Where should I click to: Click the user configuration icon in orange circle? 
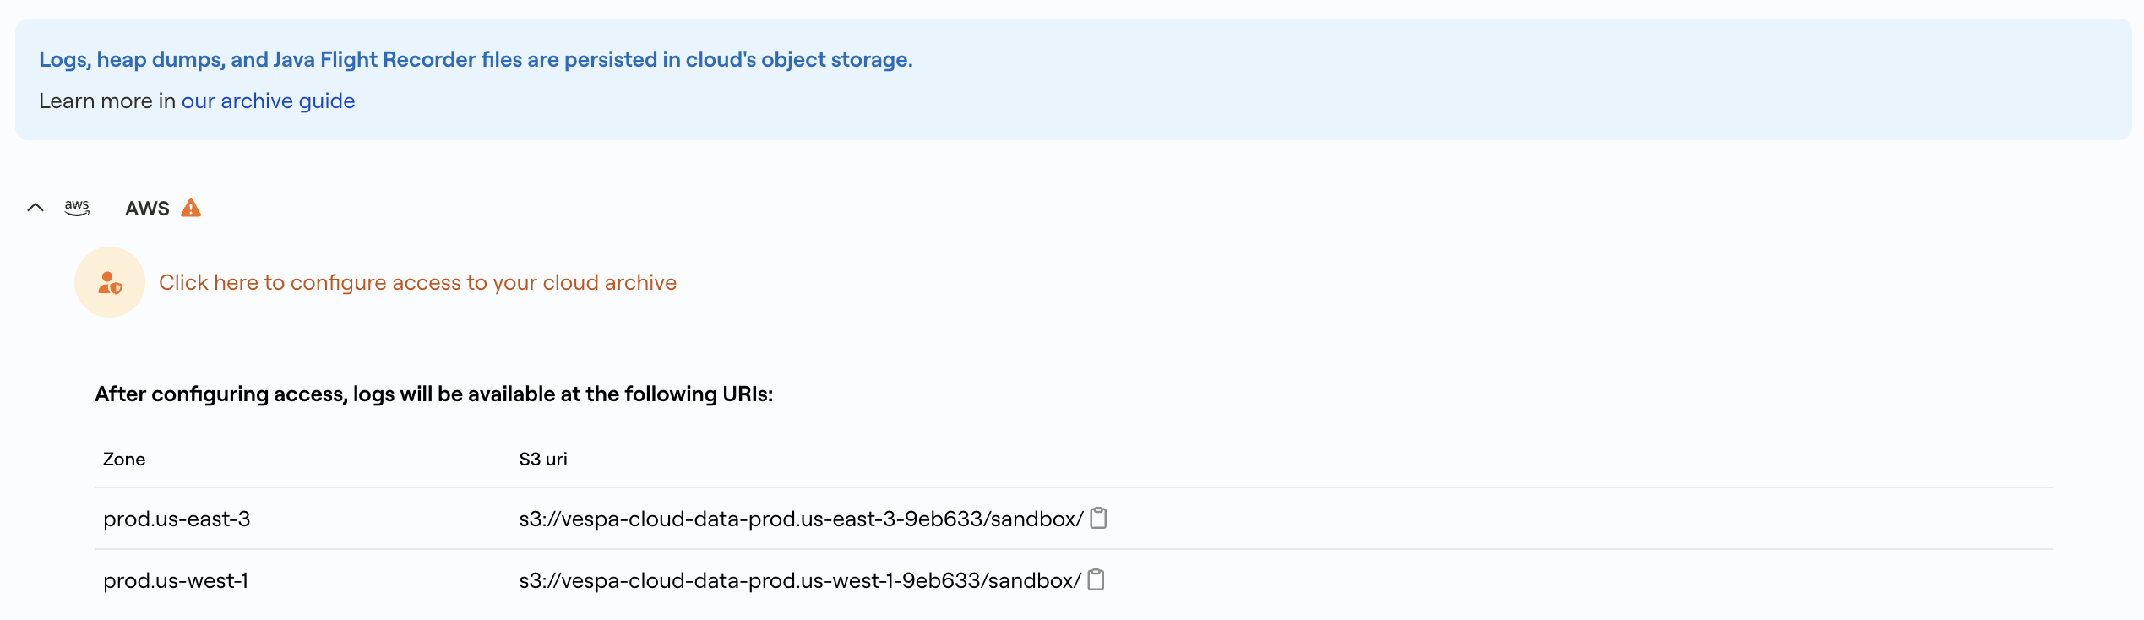tap(108, 282)
